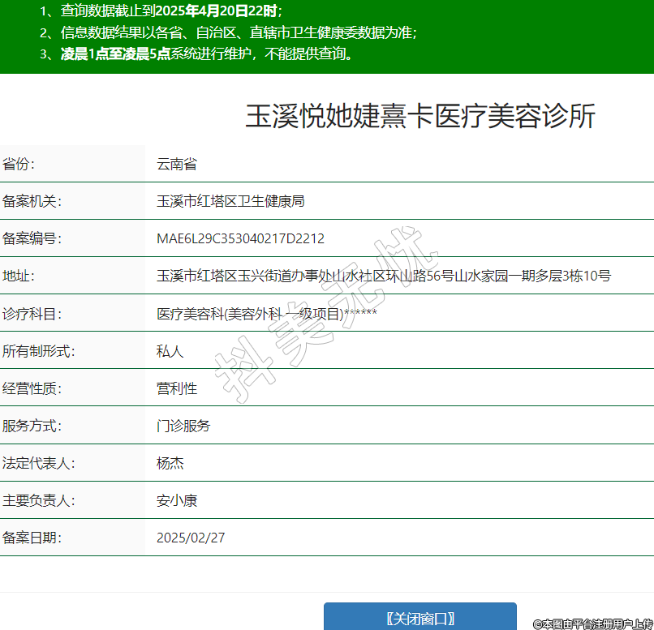Click the 玉溪市红塔区卫生健康局 authority text

click(x=230, y=201)
